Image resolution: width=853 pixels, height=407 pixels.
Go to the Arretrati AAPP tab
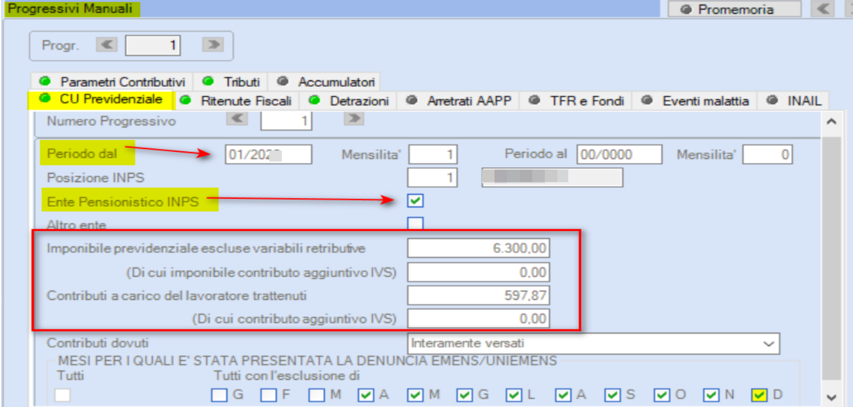(x=459, y=101)
